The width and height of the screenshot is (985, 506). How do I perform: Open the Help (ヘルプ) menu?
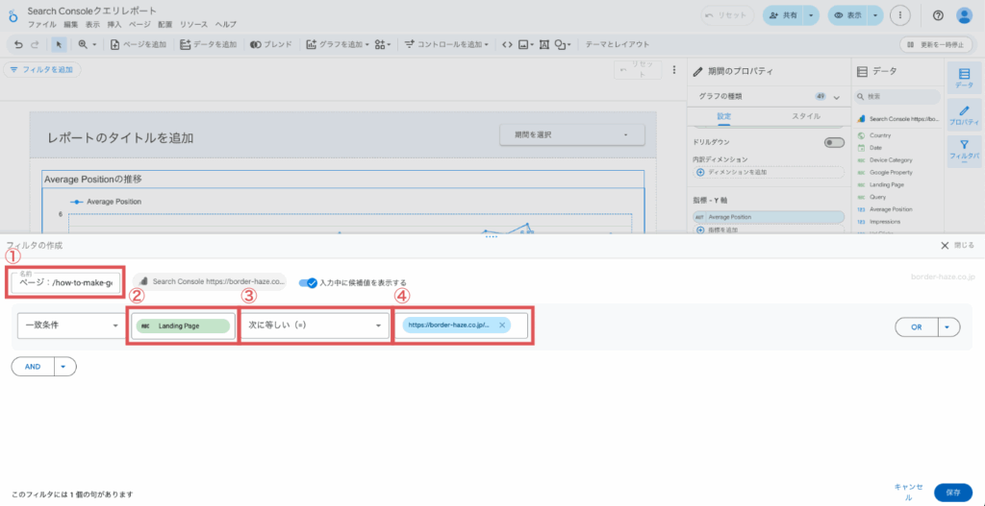(226, 24)
